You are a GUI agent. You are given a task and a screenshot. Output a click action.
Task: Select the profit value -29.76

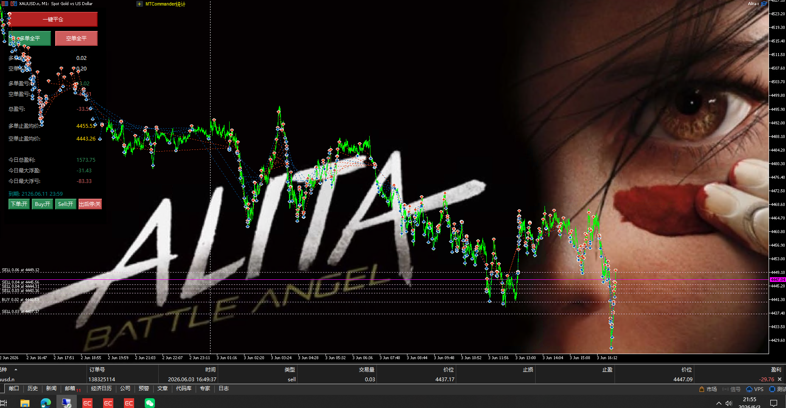[766, 380]
